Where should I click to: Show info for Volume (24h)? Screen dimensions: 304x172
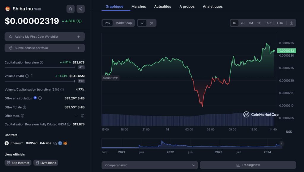click(x=27, y=76)
